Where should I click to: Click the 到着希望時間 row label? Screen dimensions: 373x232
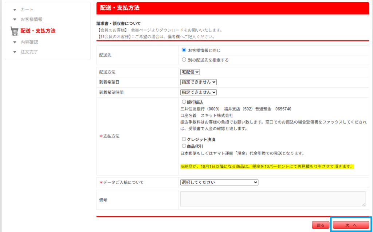111,92
